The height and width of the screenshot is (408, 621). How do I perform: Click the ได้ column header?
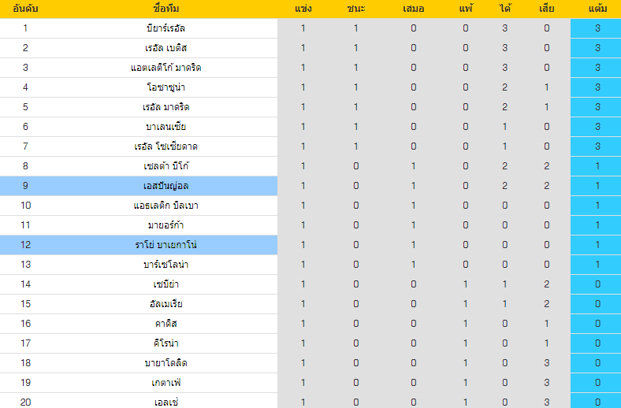[504, 9]
